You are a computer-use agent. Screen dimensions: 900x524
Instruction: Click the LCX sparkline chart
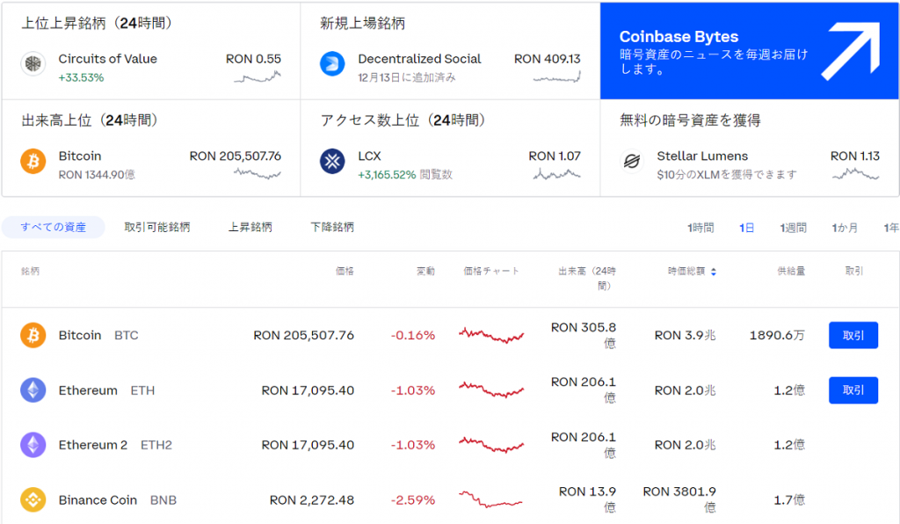click(x=556, y=173)
